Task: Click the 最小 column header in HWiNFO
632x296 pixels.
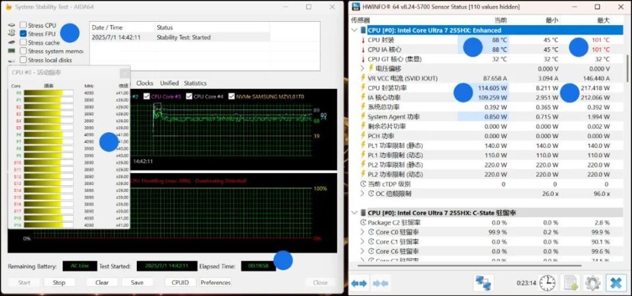Action: pos(552,20)
